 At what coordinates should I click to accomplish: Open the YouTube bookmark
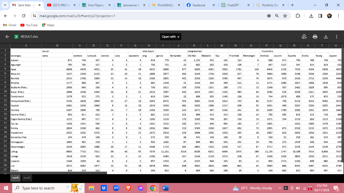[x=29, y=25]
